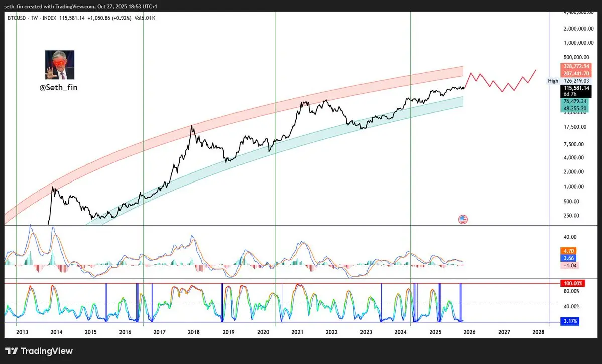
Task: Click the 2020 label on the time axis
Action: [263, 332]
